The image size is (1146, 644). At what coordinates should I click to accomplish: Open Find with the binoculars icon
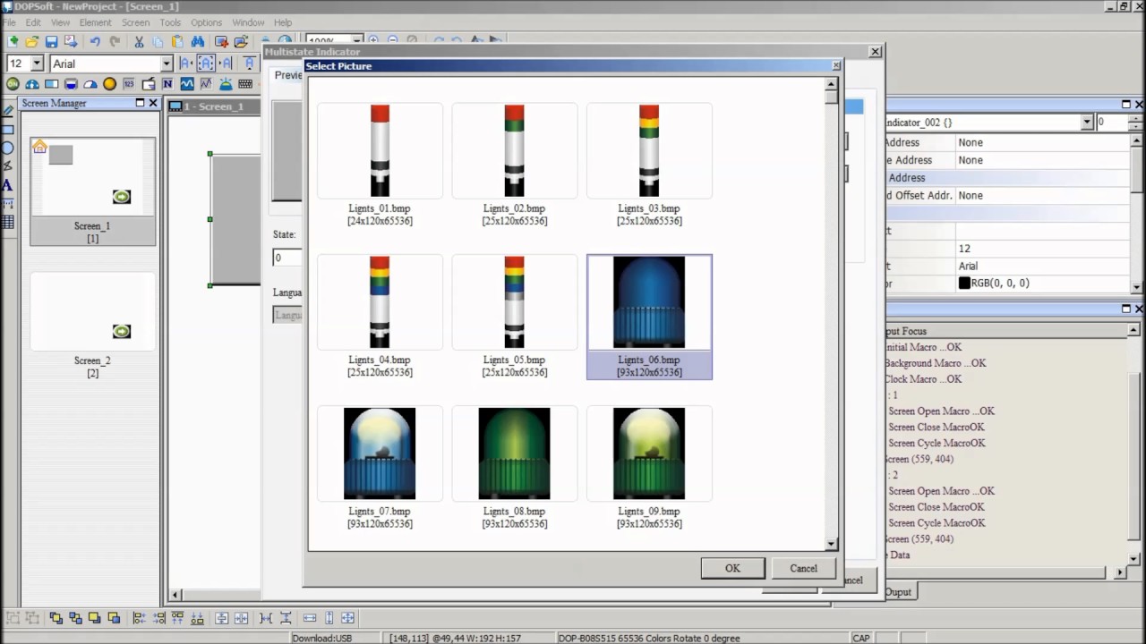(197, 41)
